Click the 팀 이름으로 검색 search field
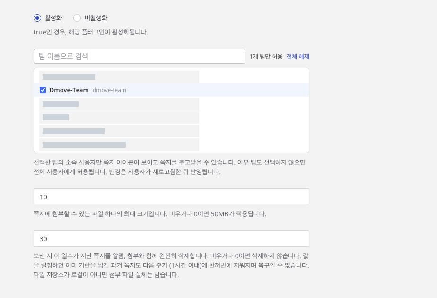 coord(140,56)
